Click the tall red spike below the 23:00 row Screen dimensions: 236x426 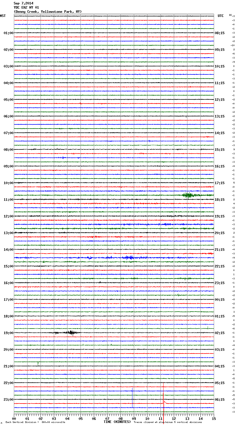pos(164,404)
